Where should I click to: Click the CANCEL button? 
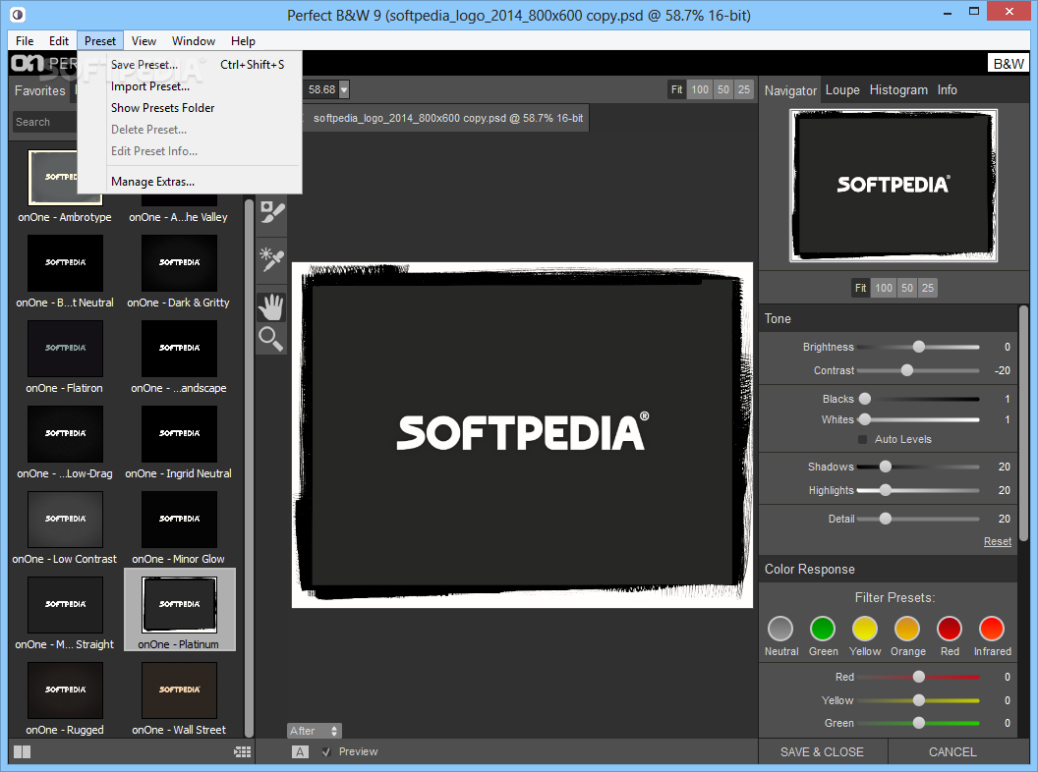pyautogui.click(x=951, y=752)
